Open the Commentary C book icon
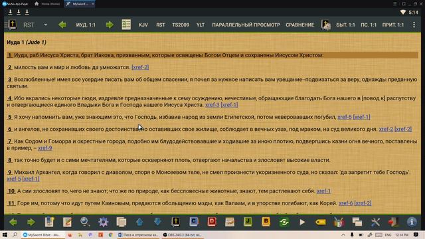This screenshot has height=239, width=425. (193, 222)
